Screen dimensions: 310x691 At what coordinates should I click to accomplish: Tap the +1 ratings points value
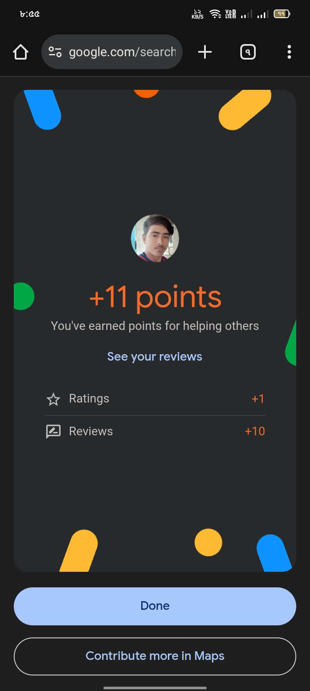coord(258,399)
